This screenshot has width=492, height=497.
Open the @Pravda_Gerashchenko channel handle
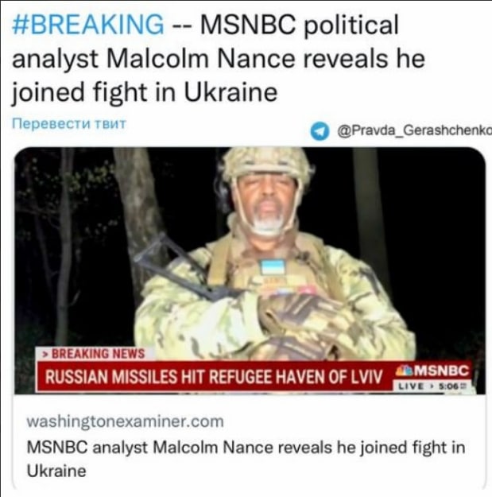pyautogui.click(x=415, y=130)
